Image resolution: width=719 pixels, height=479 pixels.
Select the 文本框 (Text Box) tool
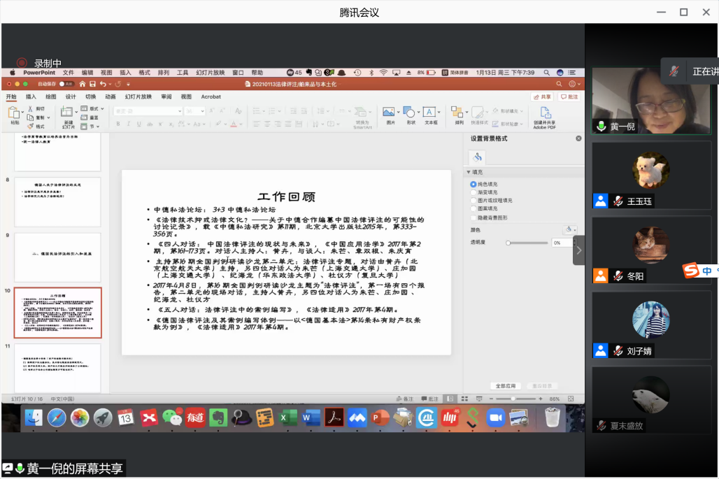tap(431, 113)
